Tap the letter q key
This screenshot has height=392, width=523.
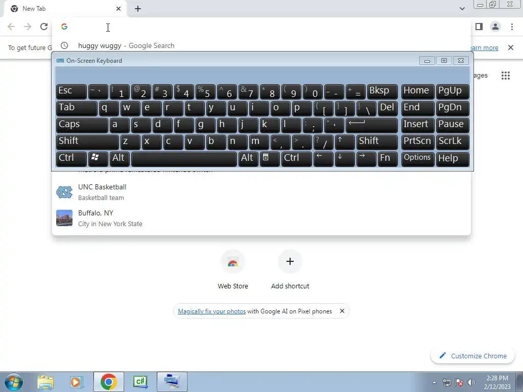pos(109,108)
